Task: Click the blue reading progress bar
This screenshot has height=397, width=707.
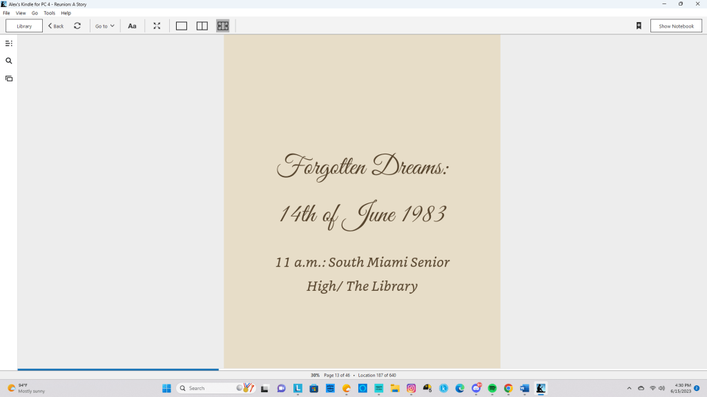Action: [x=117, y=369]
